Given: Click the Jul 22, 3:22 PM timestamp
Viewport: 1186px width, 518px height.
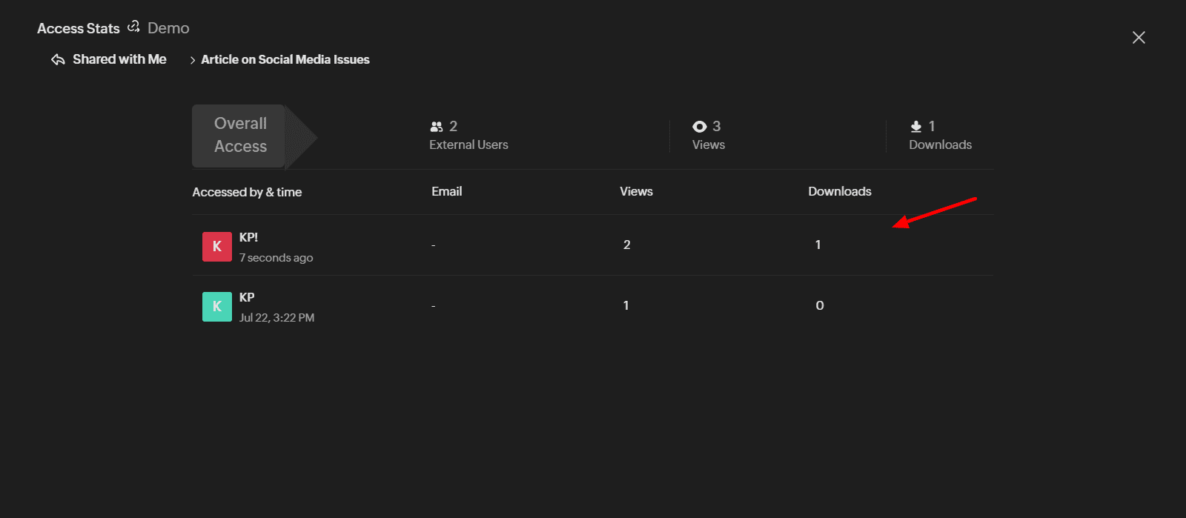Looking at the screenshot, I should click(x=276, y=318).
